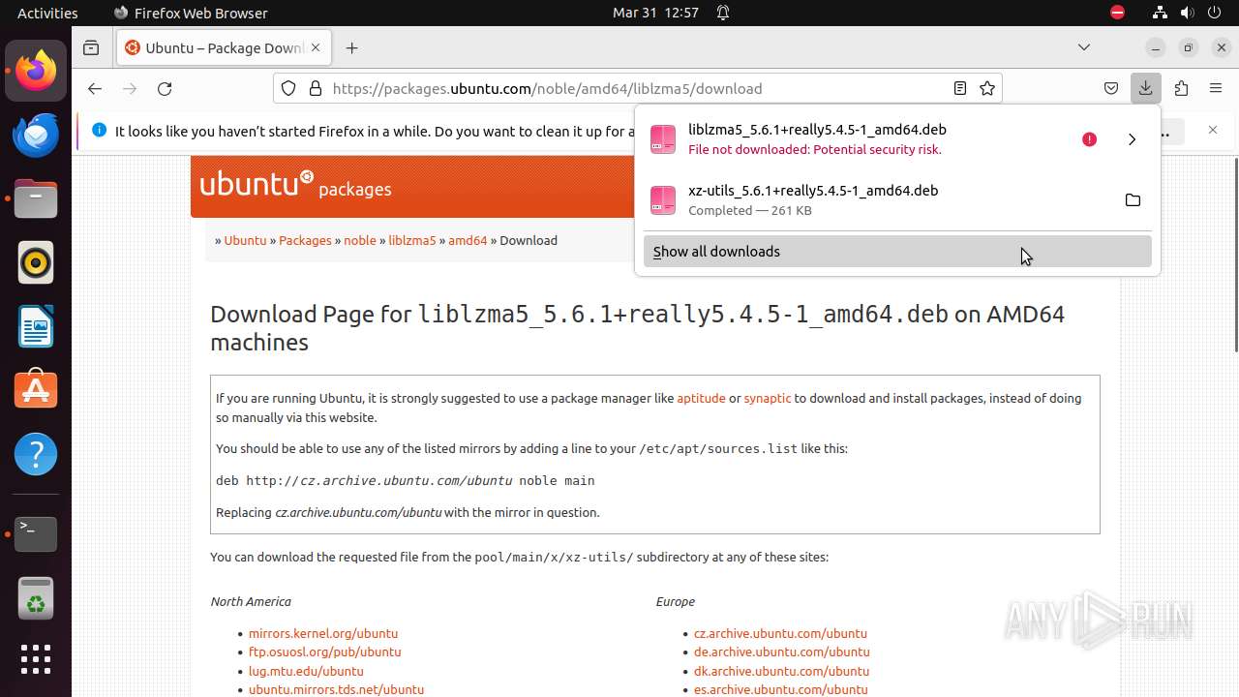
Task: Open the power system menu
Action: pos(1215,13)
